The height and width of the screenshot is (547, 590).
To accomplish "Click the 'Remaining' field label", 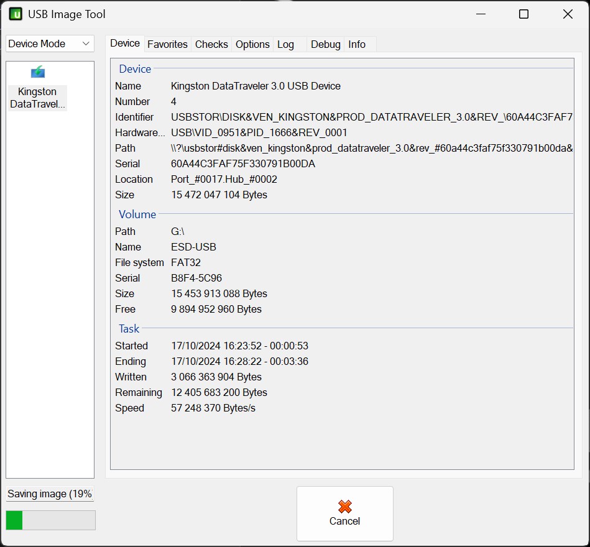I will (x=139, y=392).
